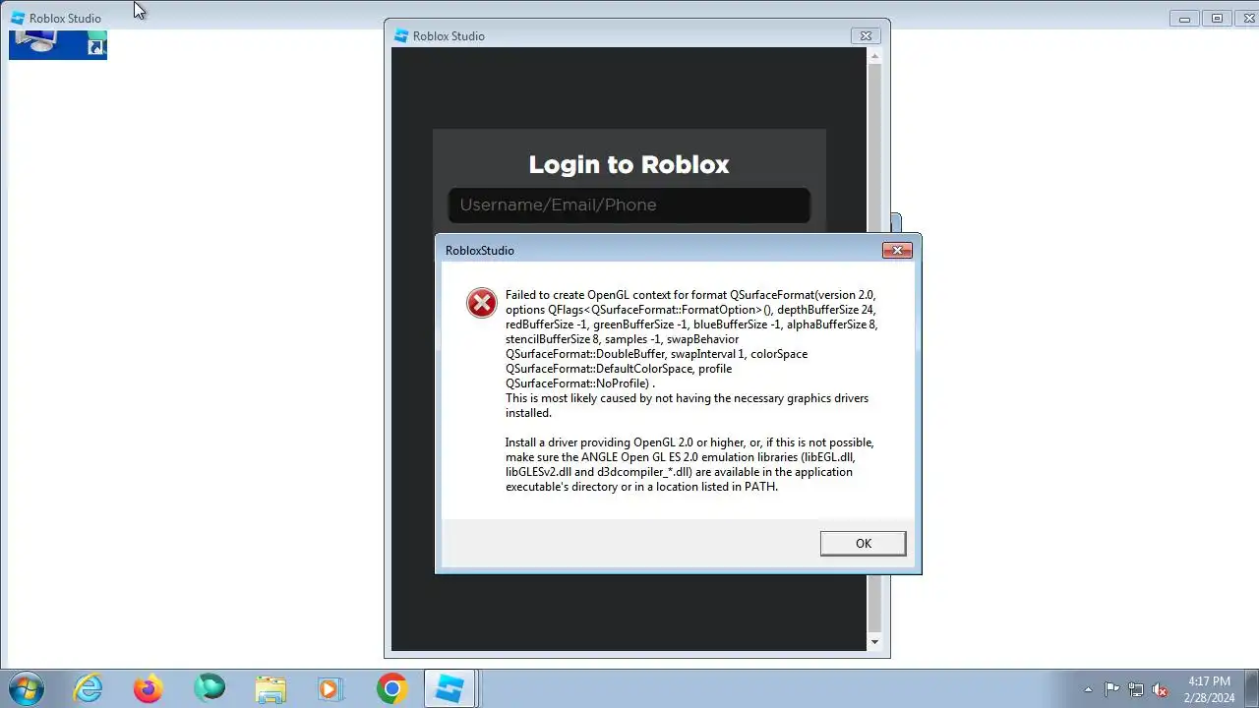Click the Username/Email/Phone input field
Viewport: 1259px width, 708px height.
629,206
